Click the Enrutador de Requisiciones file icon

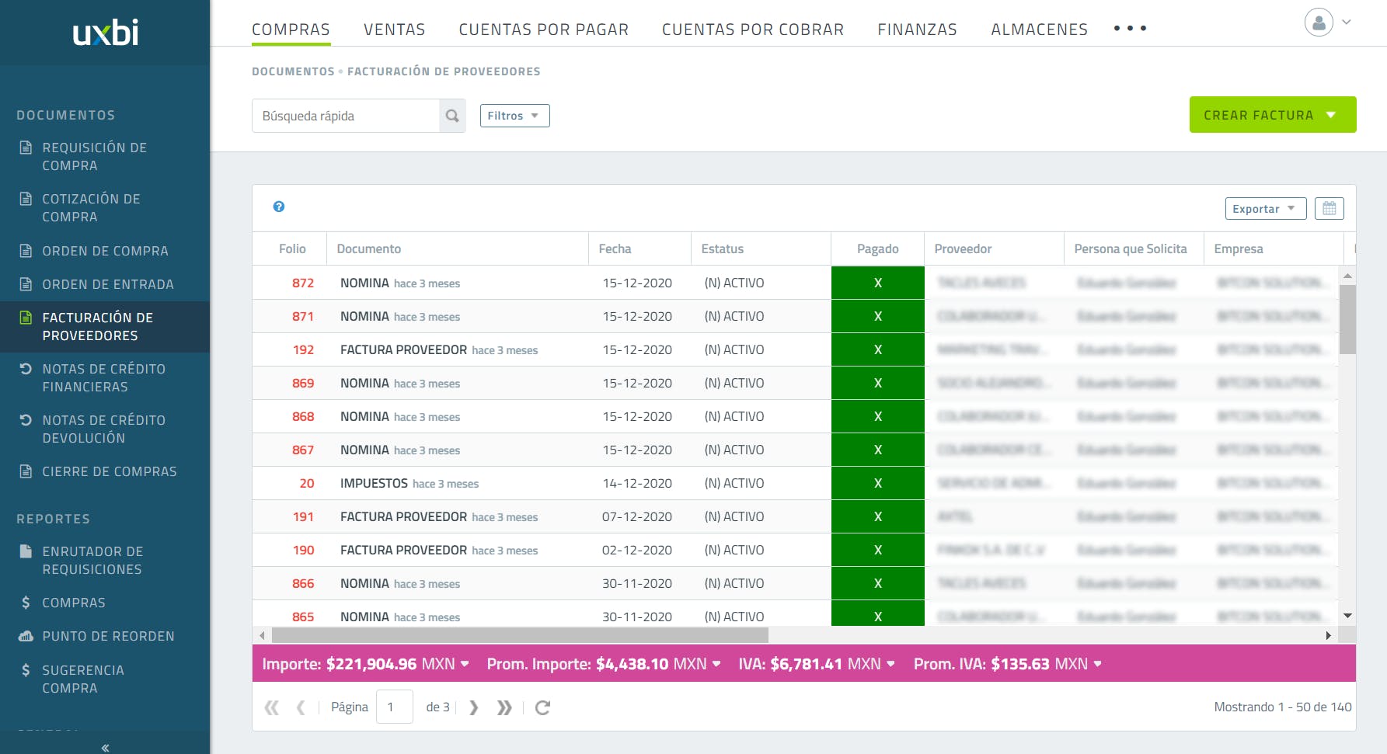point(26,551)
